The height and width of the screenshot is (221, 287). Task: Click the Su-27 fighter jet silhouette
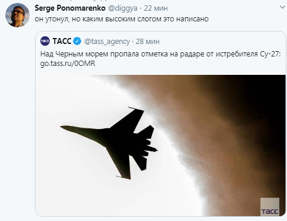(x=109, y=143)
